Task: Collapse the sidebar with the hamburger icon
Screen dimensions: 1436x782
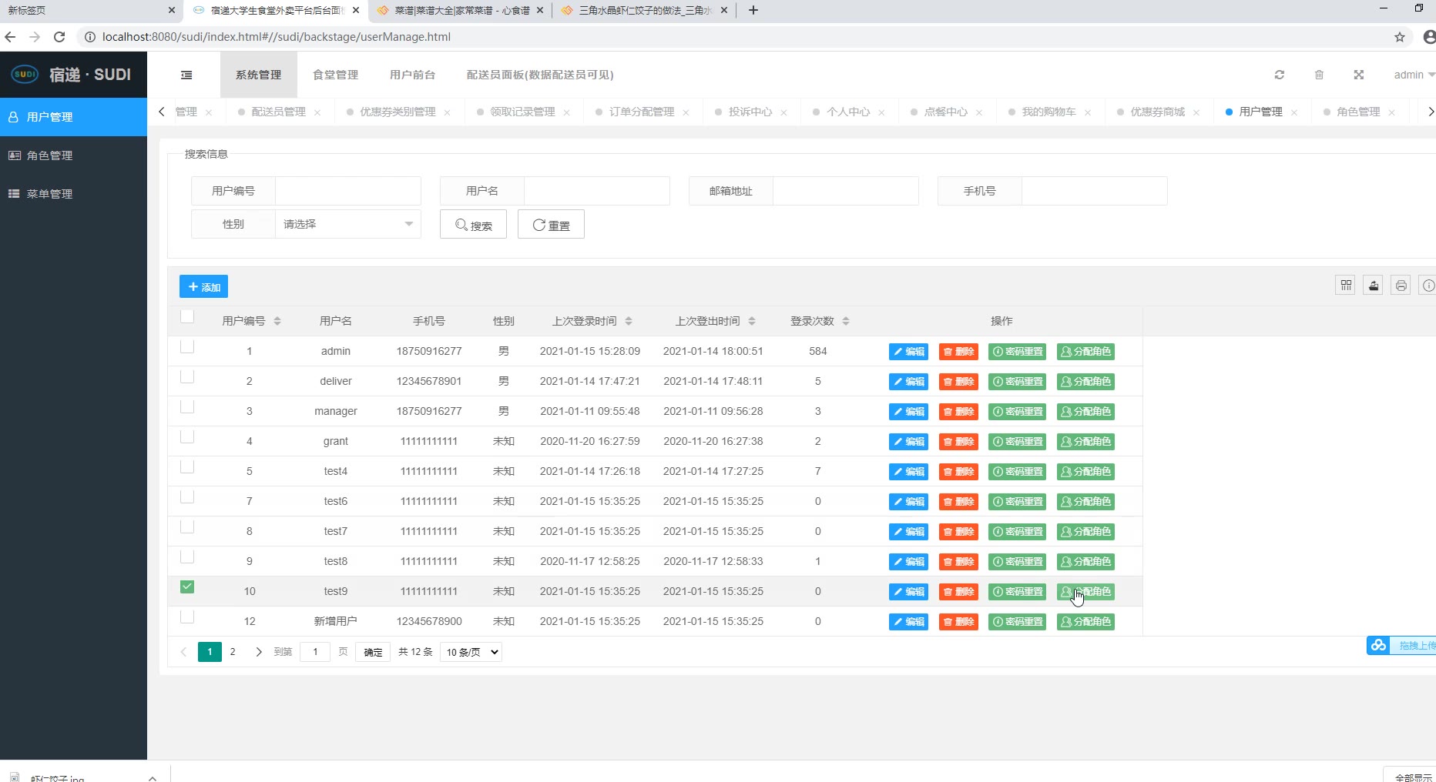Action: pos(186,75)
